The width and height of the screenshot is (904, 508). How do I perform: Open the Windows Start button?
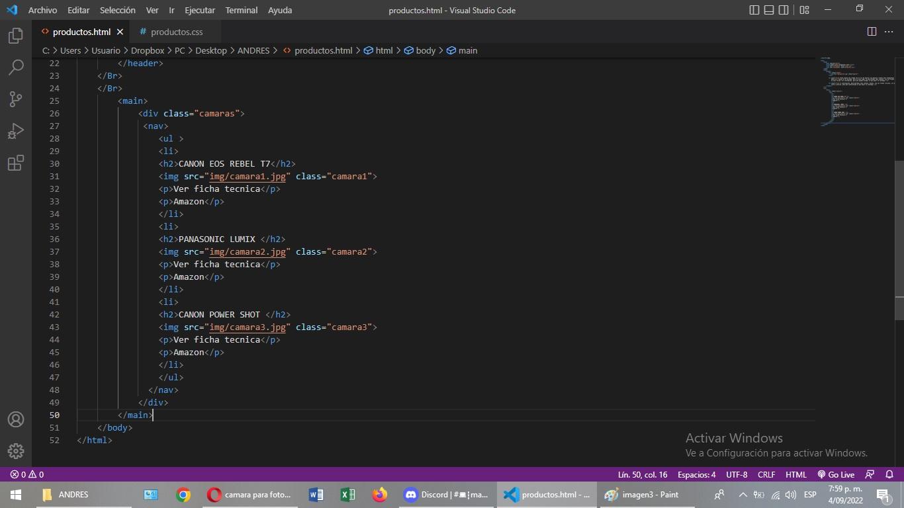pos(16,495)
